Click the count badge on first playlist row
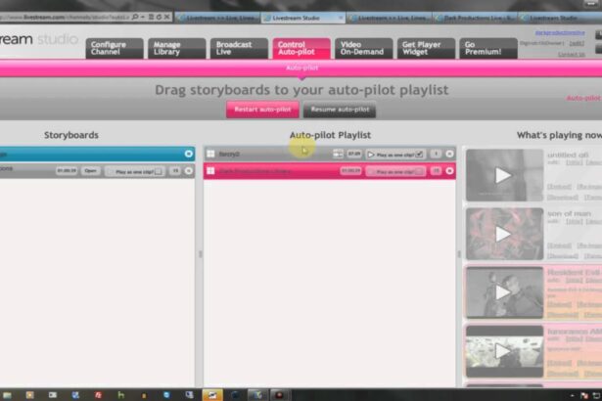 pos(436,154)
